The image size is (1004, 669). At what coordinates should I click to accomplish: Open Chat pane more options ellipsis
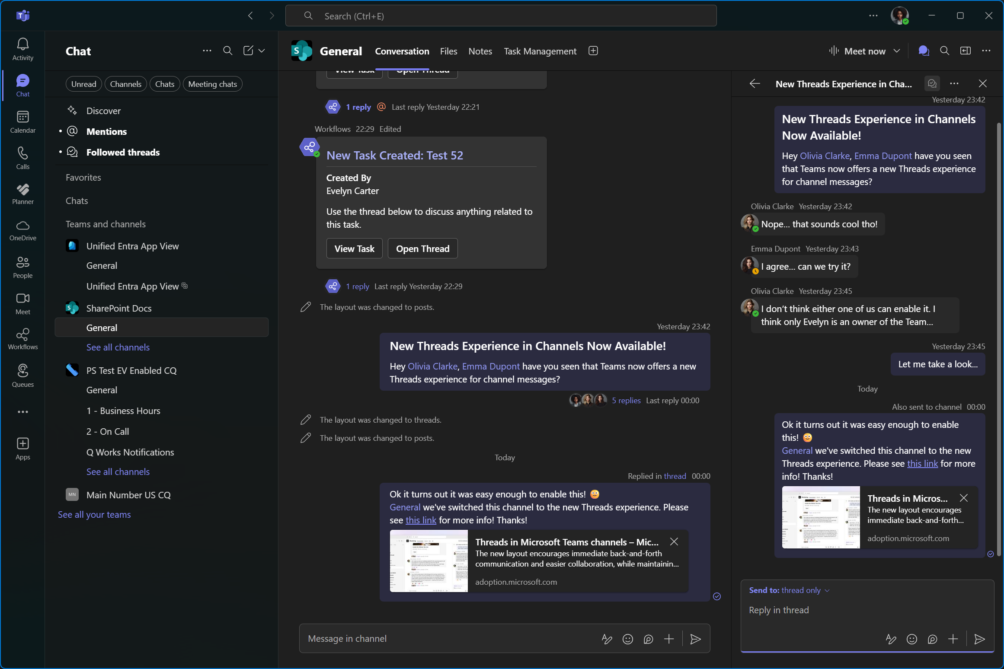[207, 51]
